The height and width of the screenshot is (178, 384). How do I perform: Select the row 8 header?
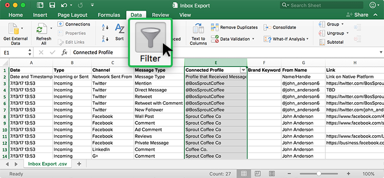point(4,117)
